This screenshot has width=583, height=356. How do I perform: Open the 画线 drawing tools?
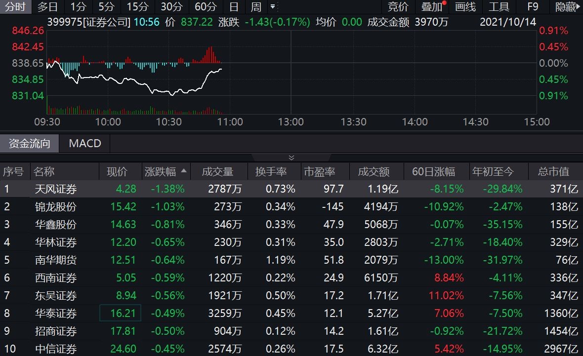[465, 7]
